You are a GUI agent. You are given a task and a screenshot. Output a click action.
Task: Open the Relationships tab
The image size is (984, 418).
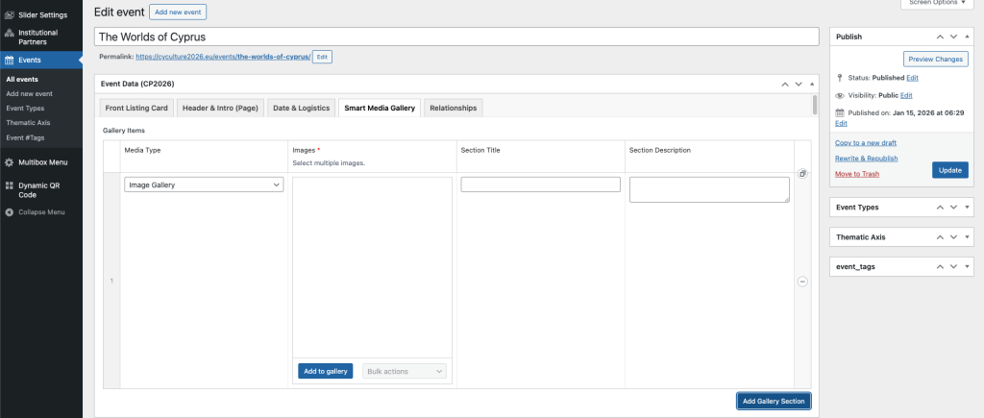click(x=453, y=109)
